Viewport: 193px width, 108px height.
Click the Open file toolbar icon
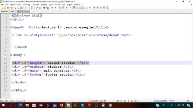(5, 8)
